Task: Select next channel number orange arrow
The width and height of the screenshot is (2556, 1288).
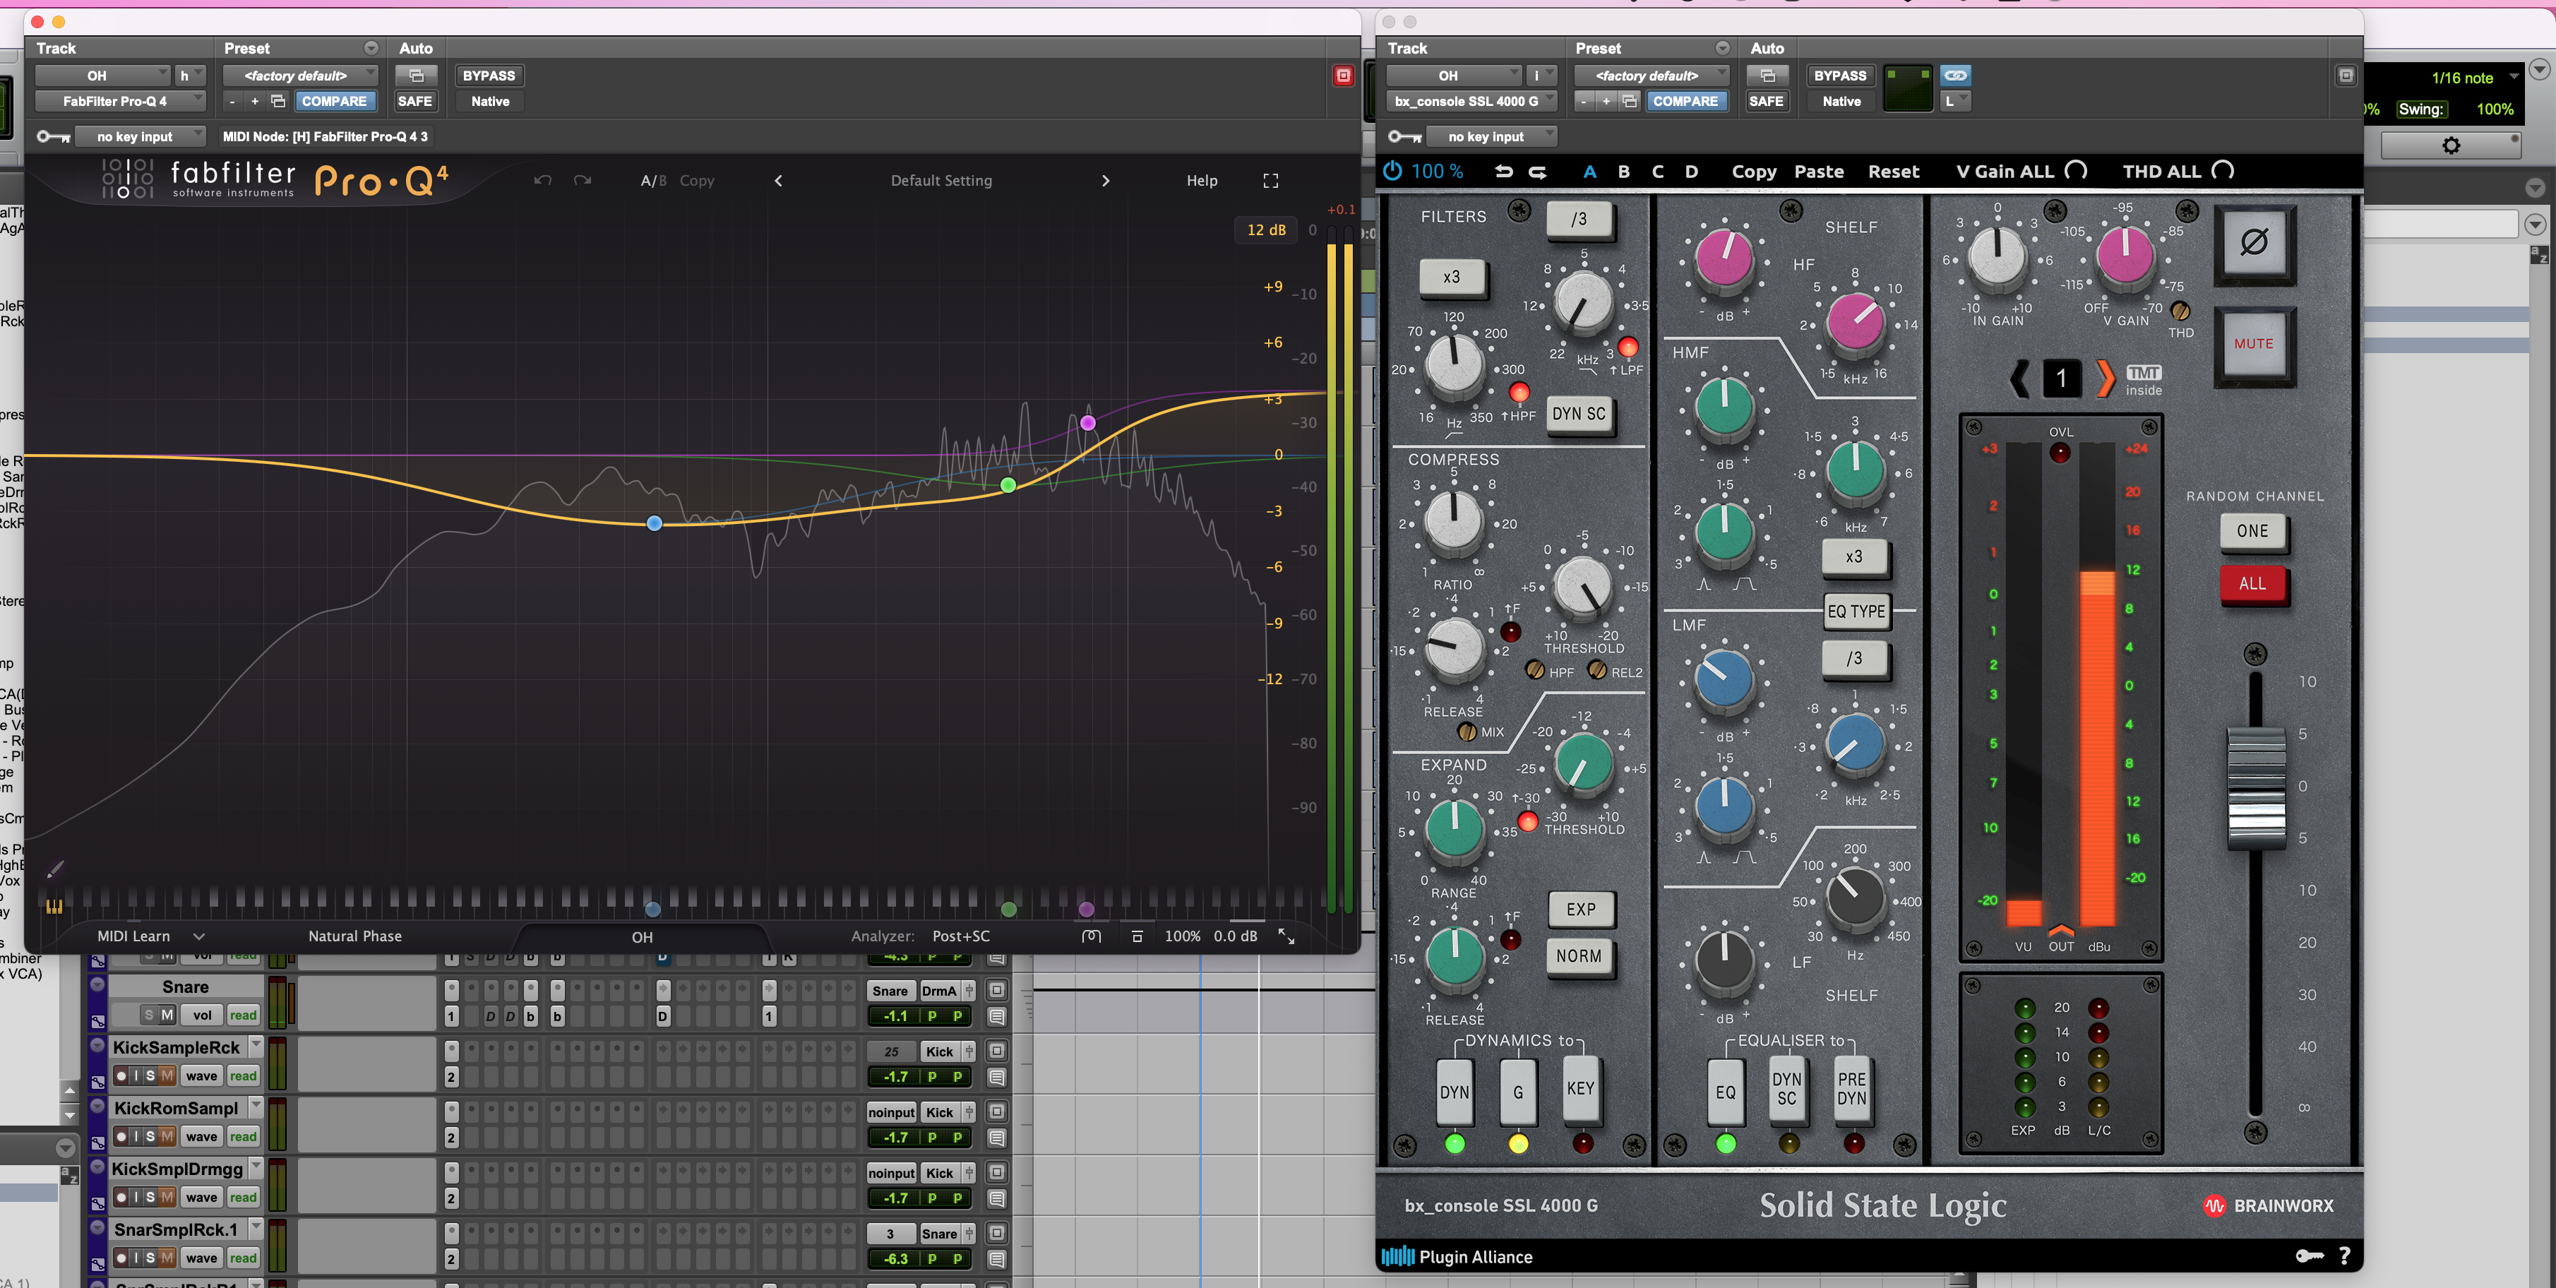Action: 2105,378
